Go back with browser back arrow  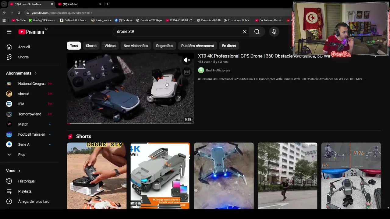point(4,13)
